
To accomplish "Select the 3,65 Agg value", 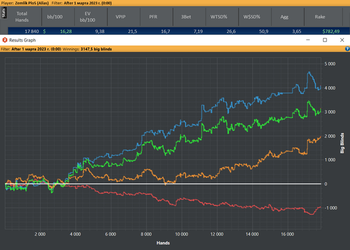I will (296, 31).
